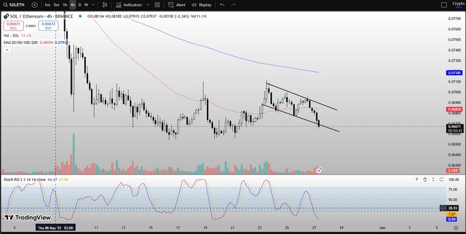The width and height of the screenshot is (466, 234).
Task: Click the 0.06671 SELL button
Action: tap(13, 26)
